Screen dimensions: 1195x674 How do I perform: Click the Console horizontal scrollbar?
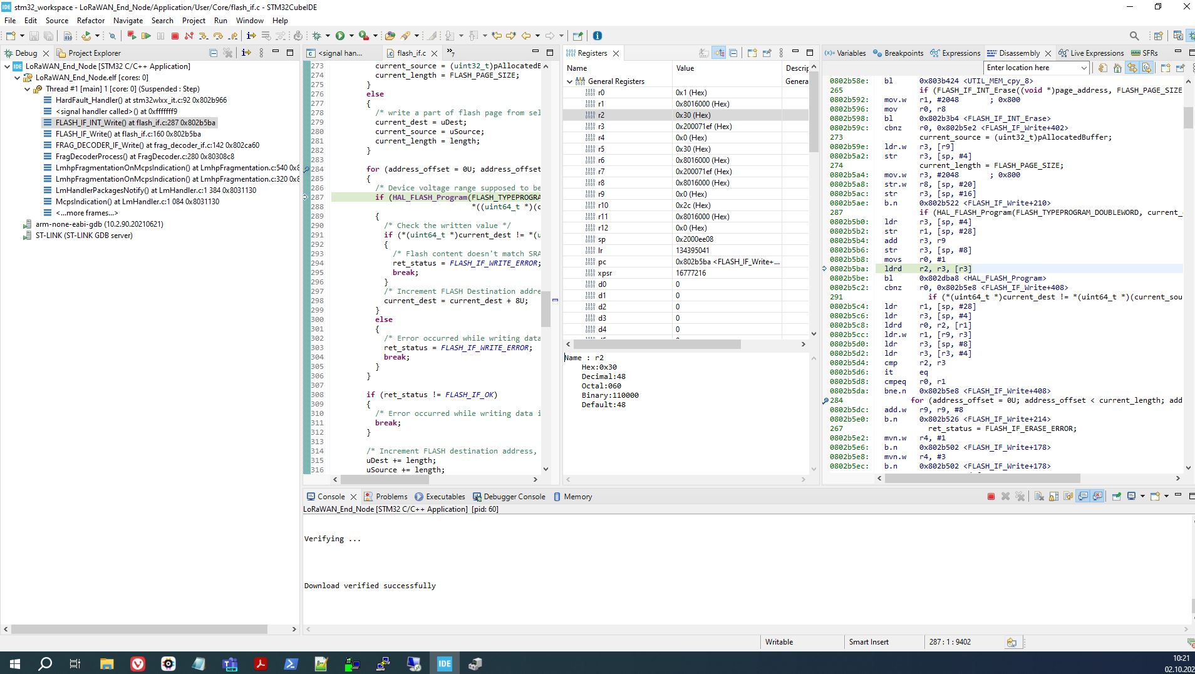pos(745,629)
